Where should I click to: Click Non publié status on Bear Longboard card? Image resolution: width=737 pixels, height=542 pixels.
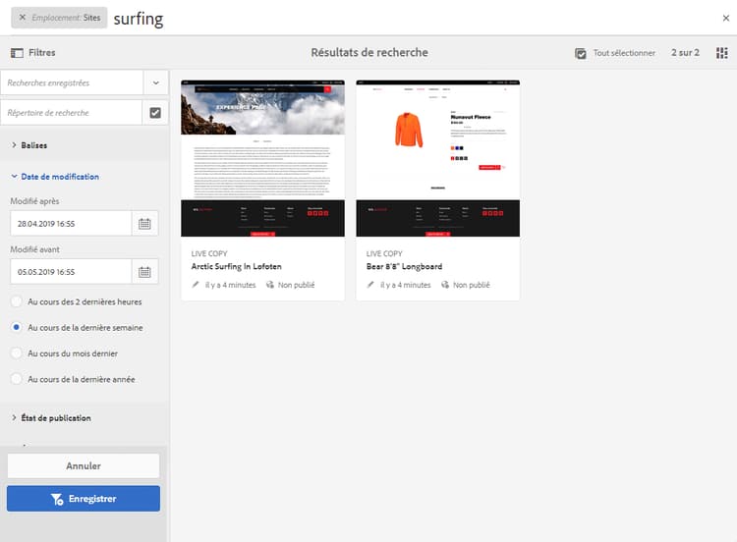472,285
